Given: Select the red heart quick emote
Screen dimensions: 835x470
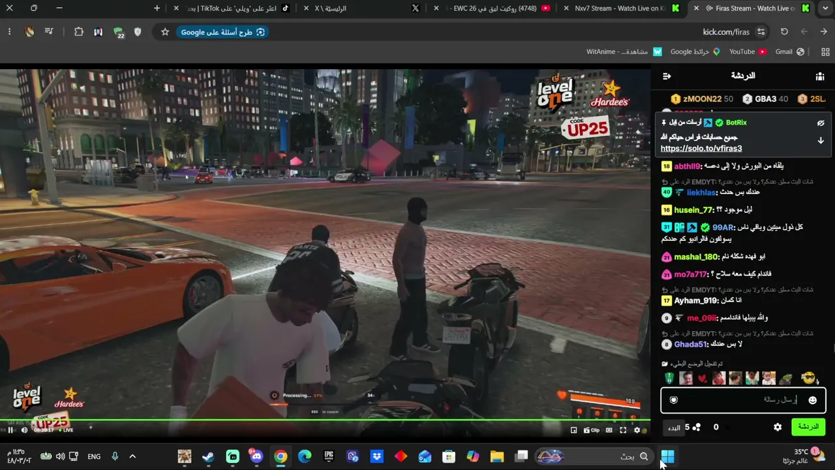Looking at the screenshot, I should click(702, 379).
